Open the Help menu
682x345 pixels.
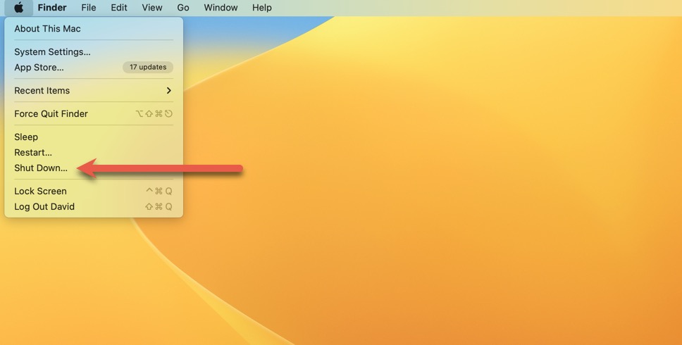point(262,7)
